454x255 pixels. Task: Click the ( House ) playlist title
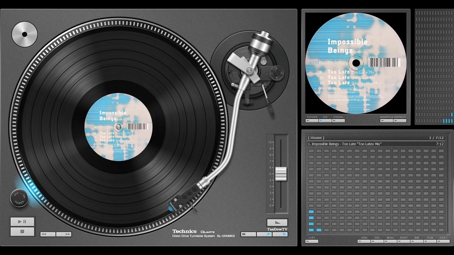pos(316,138)
